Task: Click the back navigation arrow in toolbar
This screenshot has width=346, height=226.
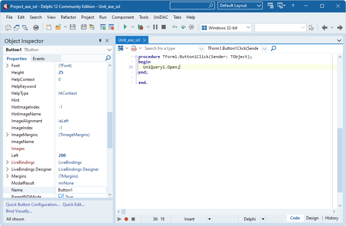Action: 325,28
